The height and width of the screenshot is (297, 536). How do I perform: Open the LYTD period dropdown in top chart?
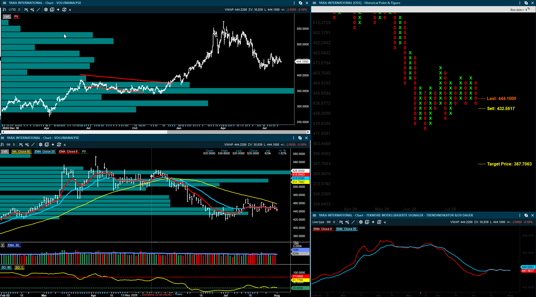12,10
